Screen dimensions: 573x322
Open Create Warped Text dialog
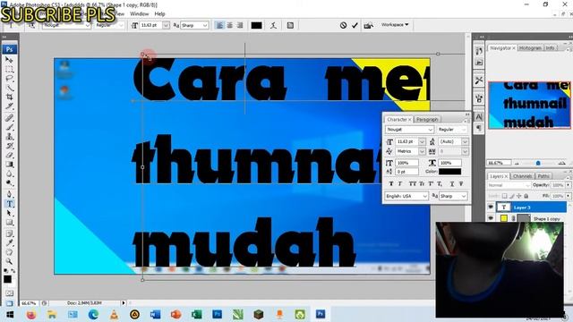(273, 25)
